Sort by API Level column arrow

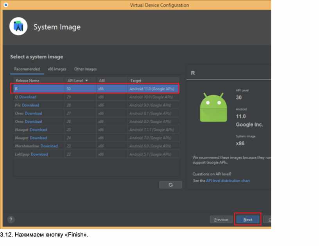coord(86,81)
